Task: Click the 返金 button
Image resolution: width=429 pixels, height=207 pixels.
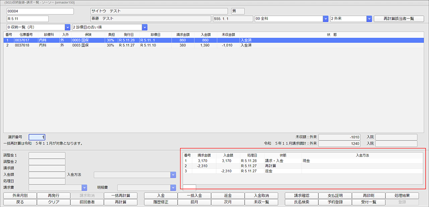Action: (227, 195)
